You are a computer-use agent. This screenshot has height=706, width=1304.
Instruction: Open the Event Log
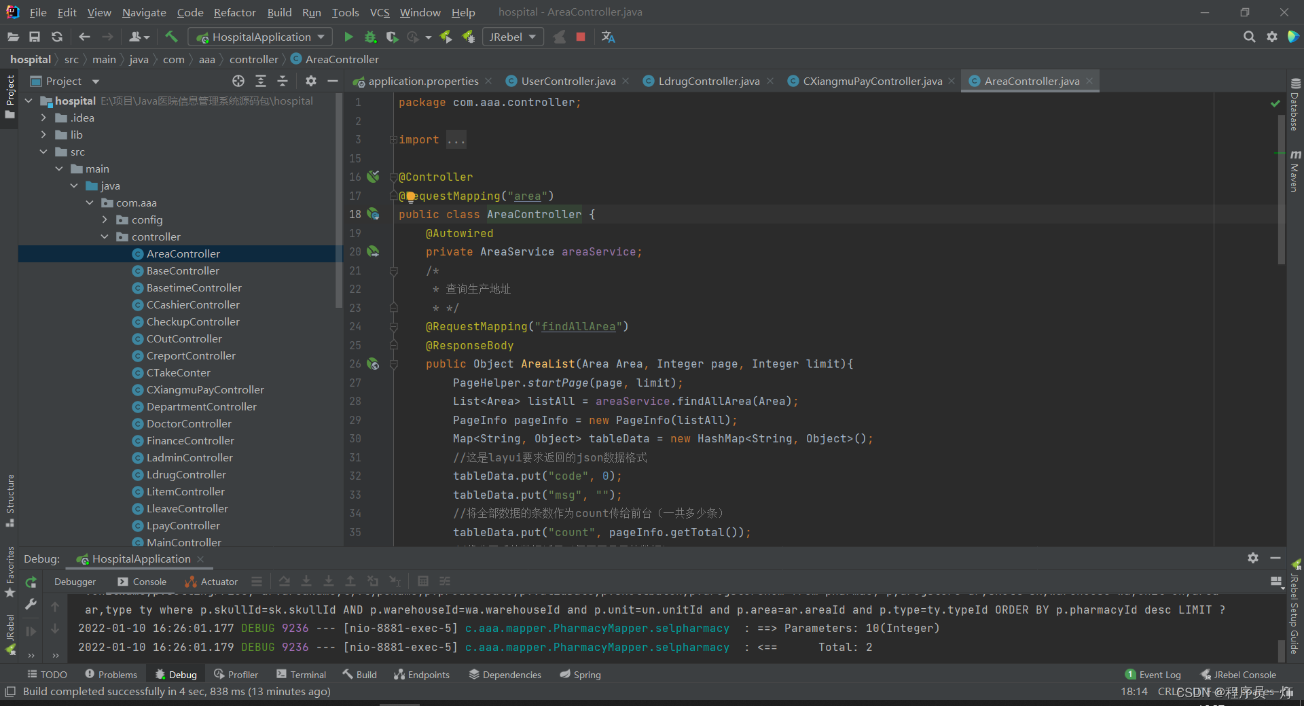1153,675
